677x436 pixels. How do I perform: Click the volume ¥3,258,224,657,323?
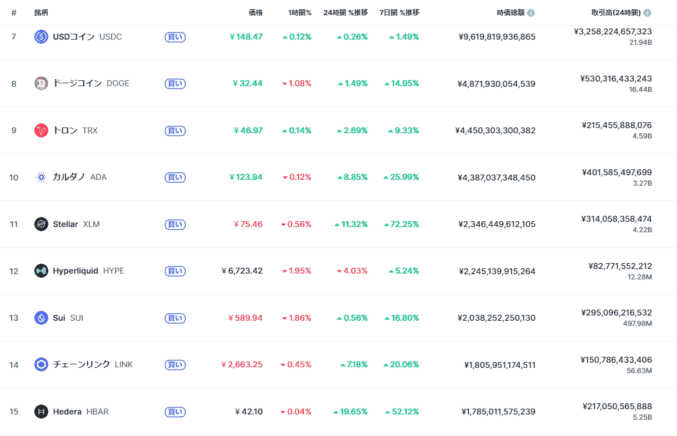[612, 31]
